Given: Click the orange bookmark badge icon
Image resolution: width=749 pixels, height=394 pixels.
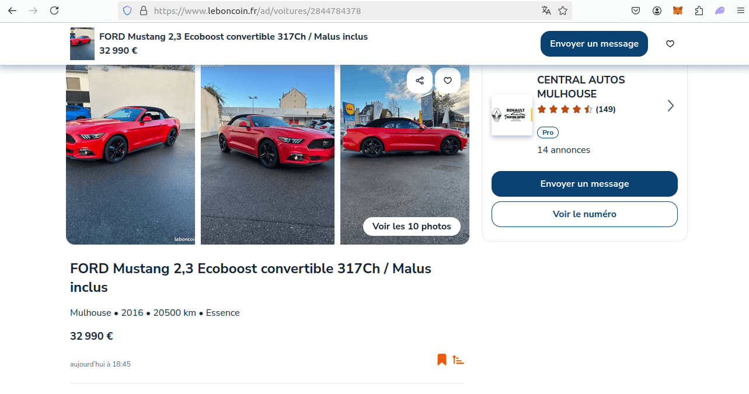Looking at the screenshot, I should pyautogui.click(x=442, y=360).
